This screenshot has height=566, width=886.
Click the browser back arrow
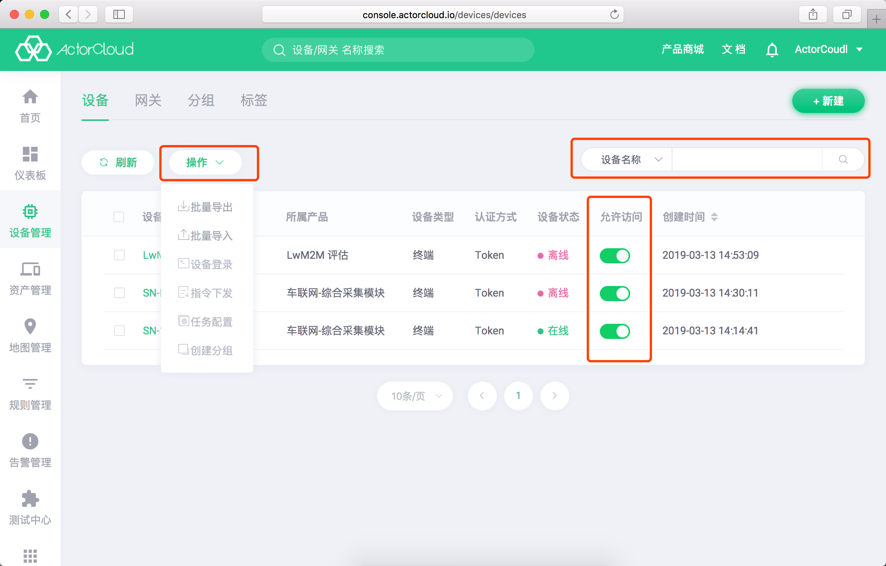tap(68, 14)
